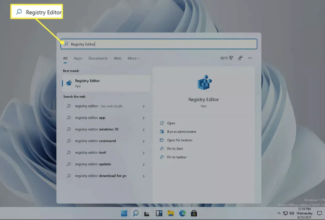The image size is (325, 220).
Task: Click Pin to Start
Action: pyautogui.click(x=175, y=148)
